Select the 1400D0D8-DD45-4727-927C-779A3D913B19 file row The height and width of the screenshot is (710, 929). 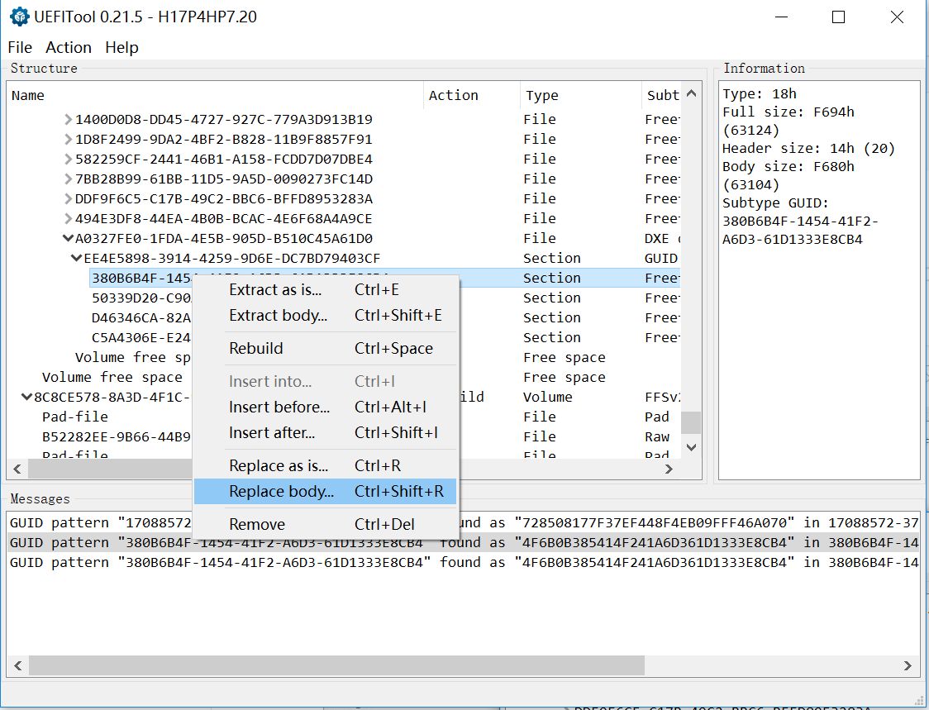(344, 120)
